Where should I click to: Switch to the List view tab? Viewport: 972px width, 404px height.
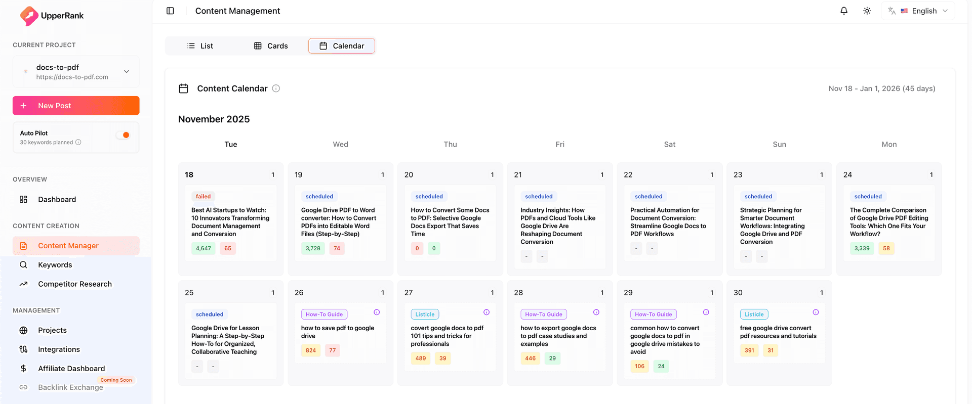(200, 46)
